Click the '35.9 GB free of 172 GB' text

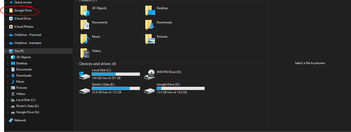107,92
